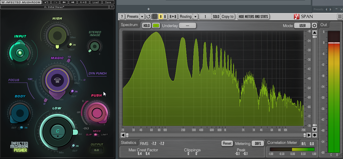Click the MAGIC mushroom knob

coord(57,80)
